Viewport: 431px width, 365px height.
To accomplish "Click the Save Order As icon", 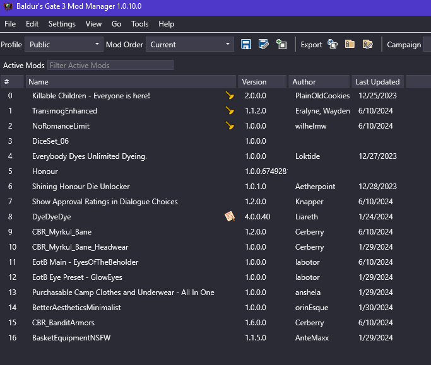I will [264, 44].
